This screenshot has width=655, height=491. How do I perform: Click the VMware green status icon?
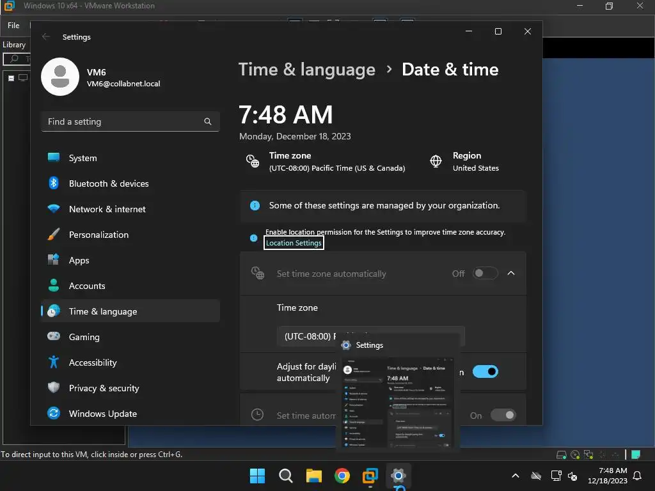click(x=636, y=455)
